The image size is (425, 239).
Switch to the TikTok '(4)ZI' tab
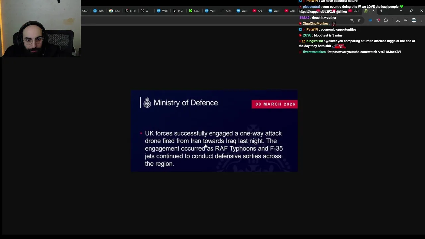tap(178, 11)
